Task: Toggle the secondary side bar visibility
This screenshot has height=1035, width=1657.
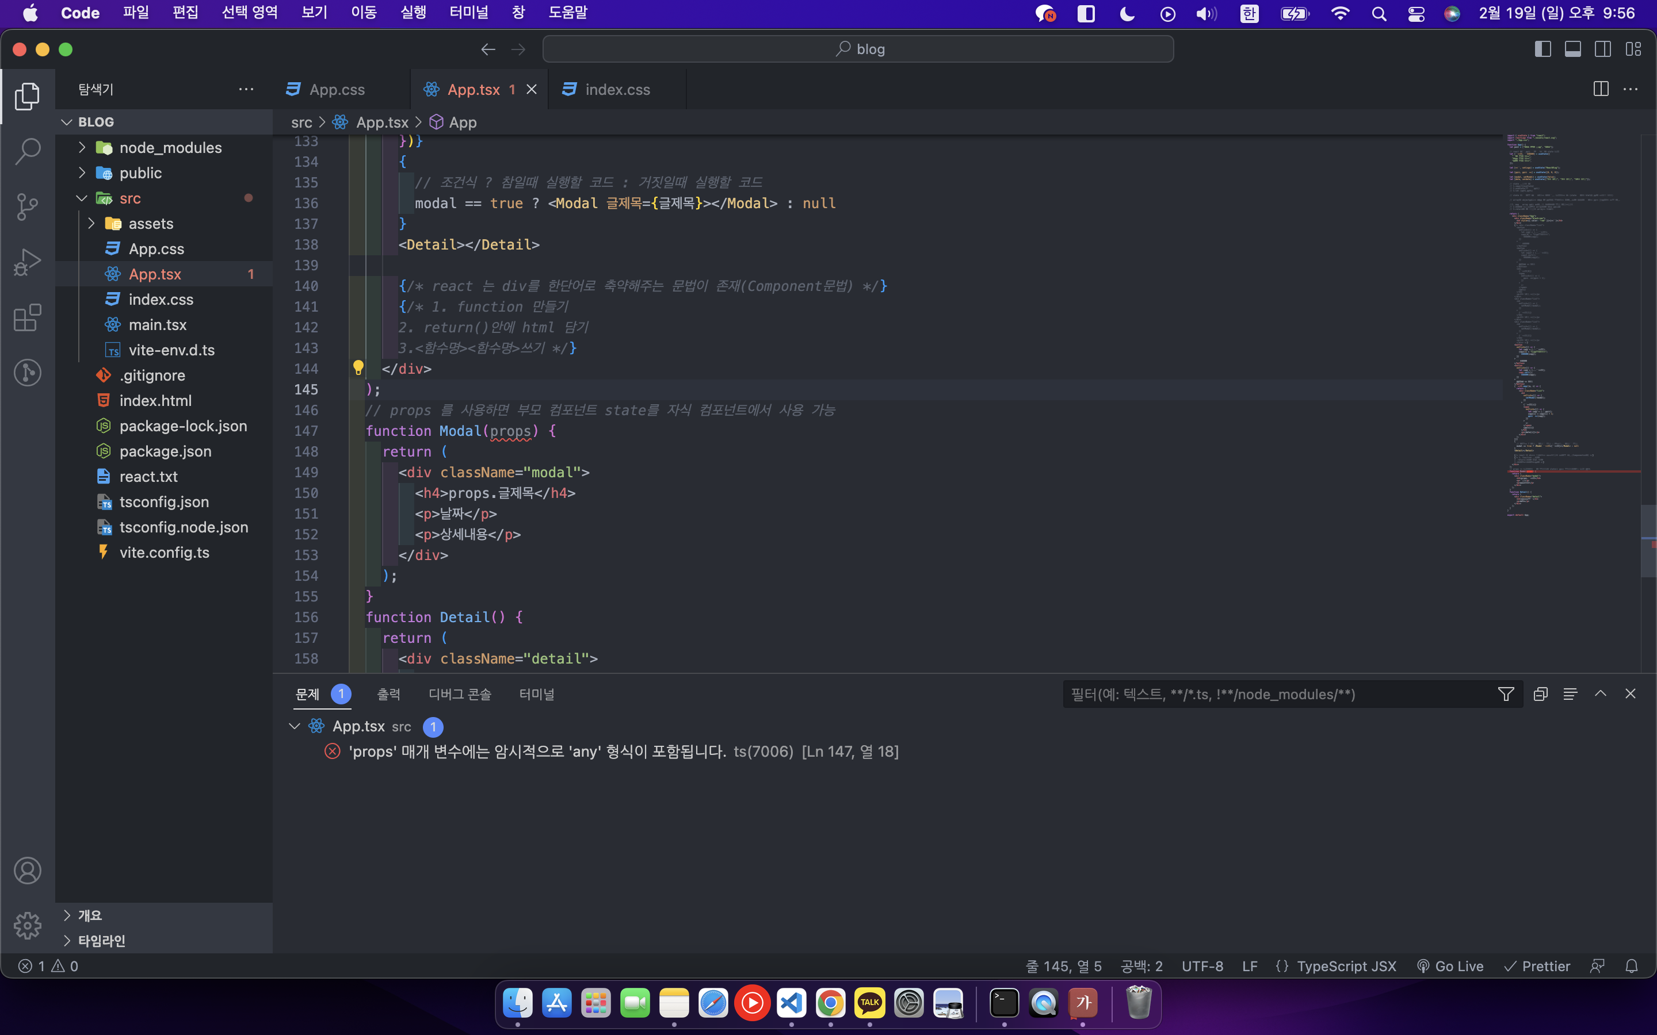Action: click(x=1603, y=49)
